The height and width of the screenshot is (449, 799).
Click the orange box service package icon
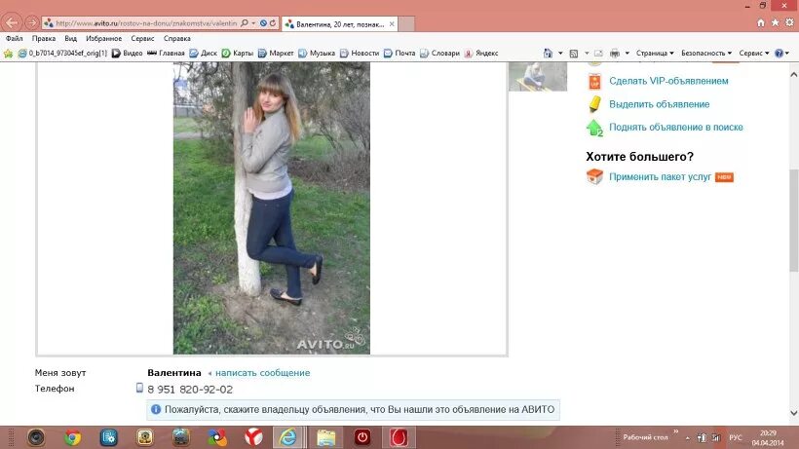click(594, 176)
